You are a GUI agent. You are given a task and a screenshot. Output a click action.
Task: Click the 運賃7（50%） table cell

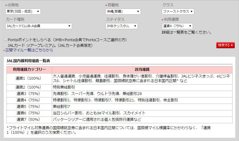coord(29,120)
